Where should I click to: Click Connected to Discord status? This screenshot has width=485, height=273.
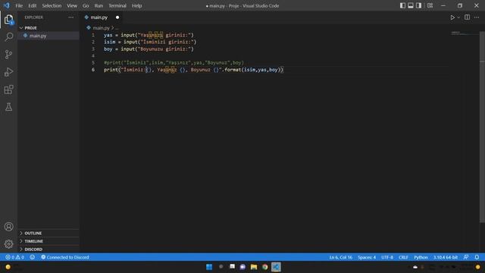pyautogui.click(x=65, y=257)
